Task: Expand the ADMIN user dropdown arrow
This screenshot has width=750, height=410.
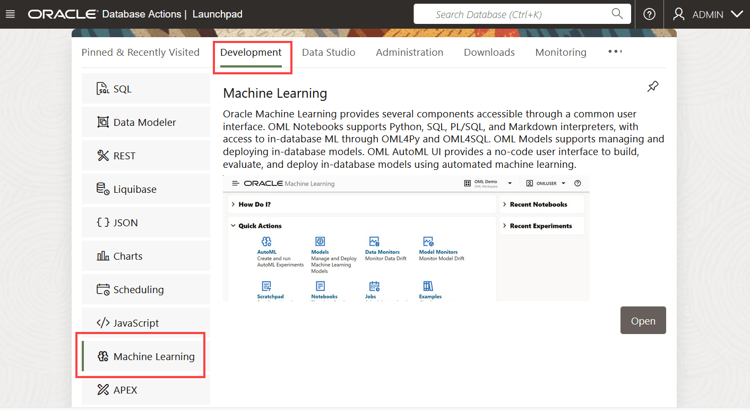Action: [x=737, y=14]
